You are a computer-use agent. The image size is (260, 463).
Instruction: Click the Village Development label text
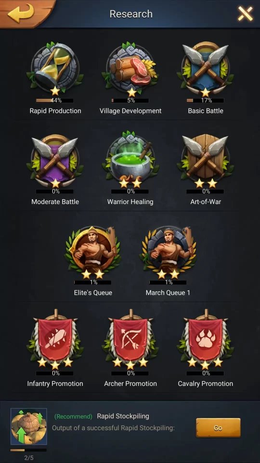[130, 111]
